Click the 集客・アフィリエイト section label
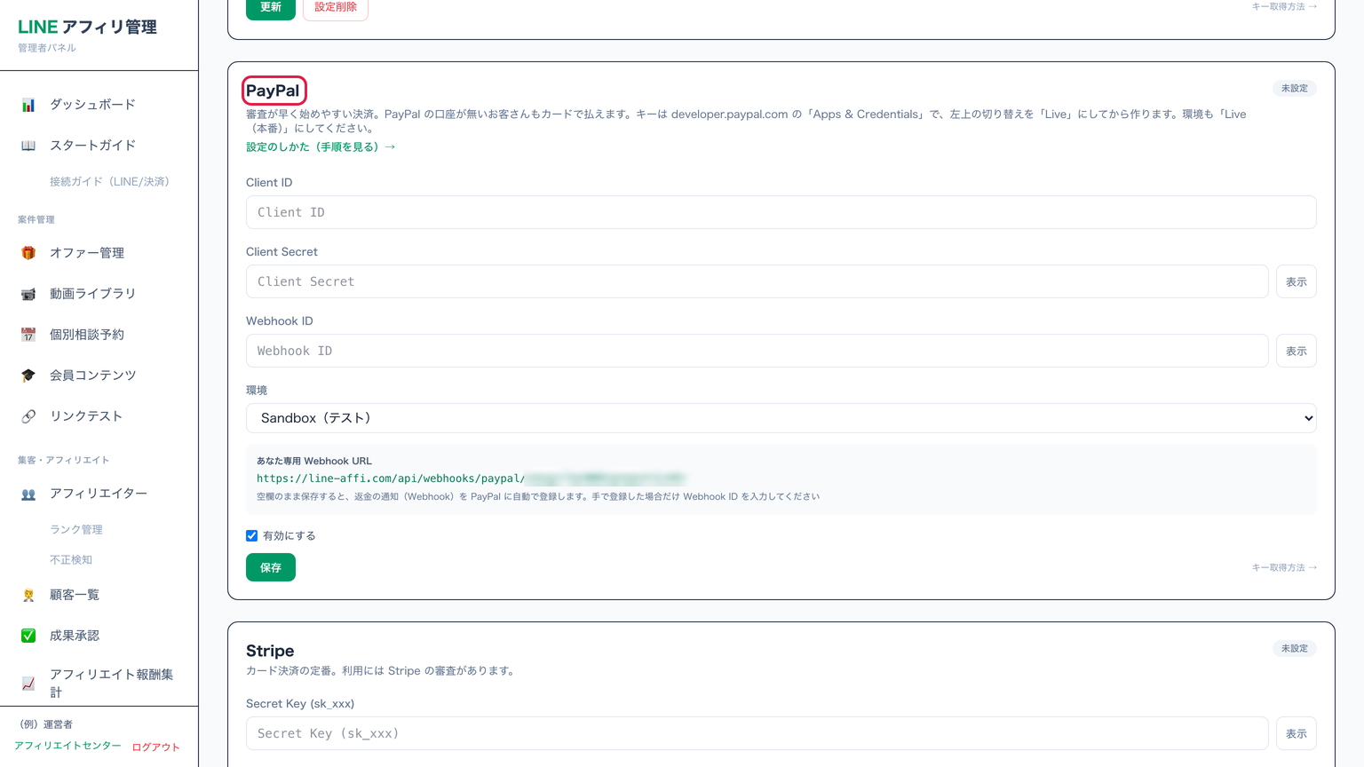 64,460
